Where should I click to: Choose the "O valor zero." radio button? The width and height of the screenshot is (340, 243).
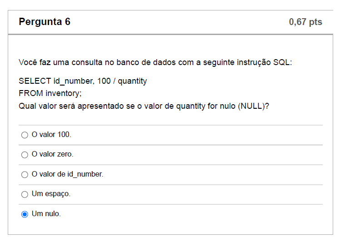coord(25,155)
